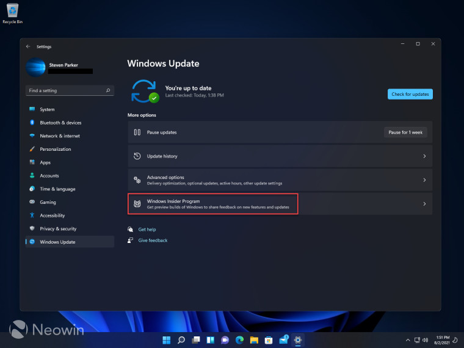This screenshot has width=464, height=348.
Task: Open Bluetooth & devices settings
Action: pos(70,123)
